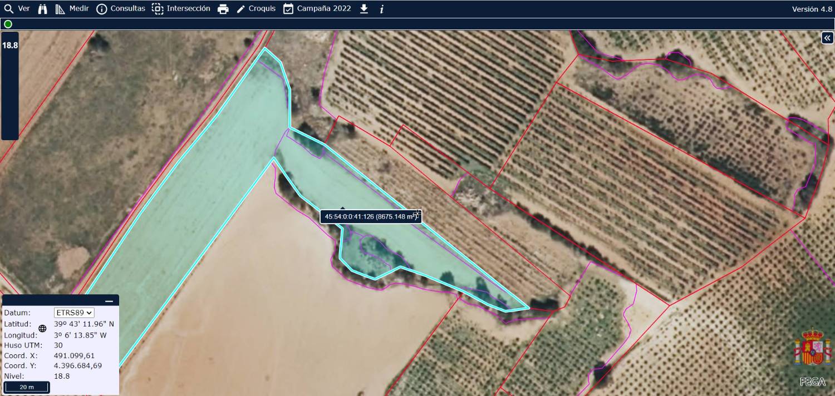Click the FEGA coat of arms logo
This screenshot has height=396, width=835.
812,348
